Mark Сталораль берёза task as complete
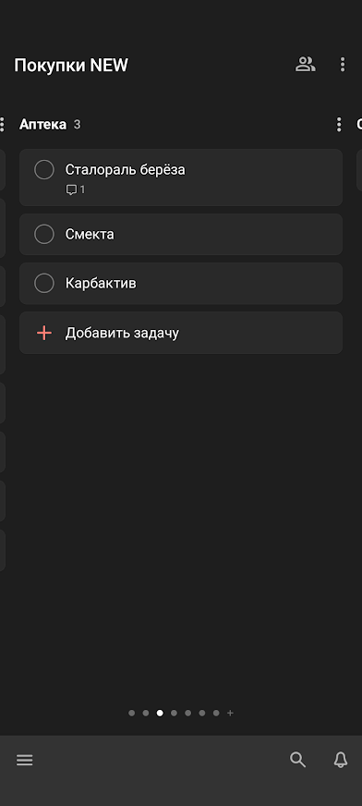This screenshot has width=362, height=806. 44,170
